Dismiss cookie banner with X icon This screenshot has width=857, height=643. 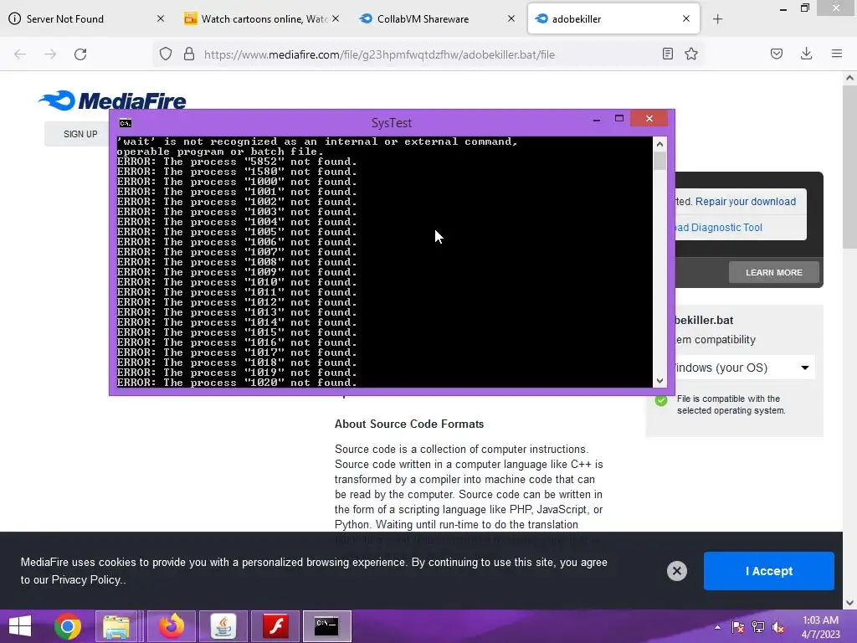pyautogui.click(x=676, y=571)
